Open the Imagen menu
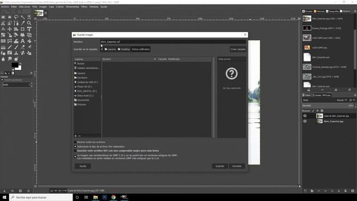Image resolution: width=357 pixels, height=201 pixels. click(43, 7)
